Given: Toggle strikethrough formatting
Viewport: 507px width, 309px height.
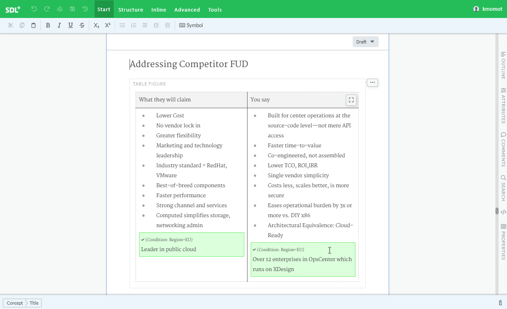Looking at the screenshot, I should coord(82,25).
